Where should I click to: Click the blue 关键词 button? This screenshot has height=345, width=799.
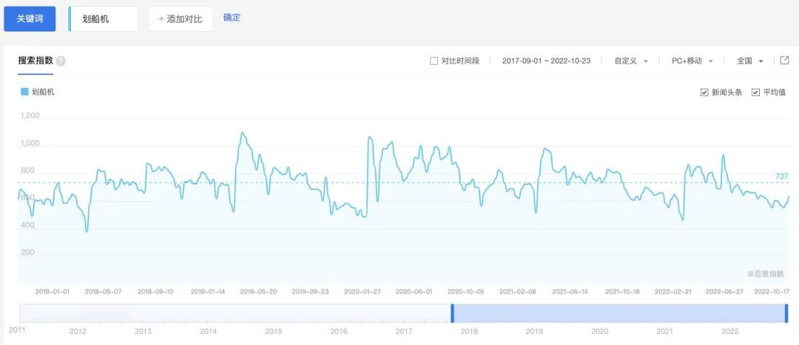tap(30, 19)
